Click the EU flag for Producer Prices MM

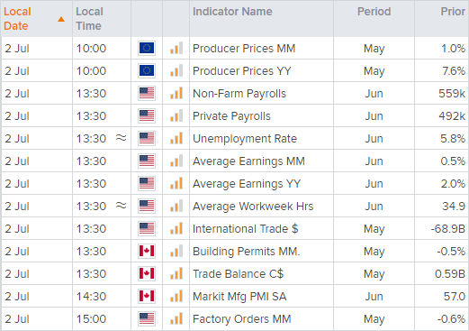147,48
